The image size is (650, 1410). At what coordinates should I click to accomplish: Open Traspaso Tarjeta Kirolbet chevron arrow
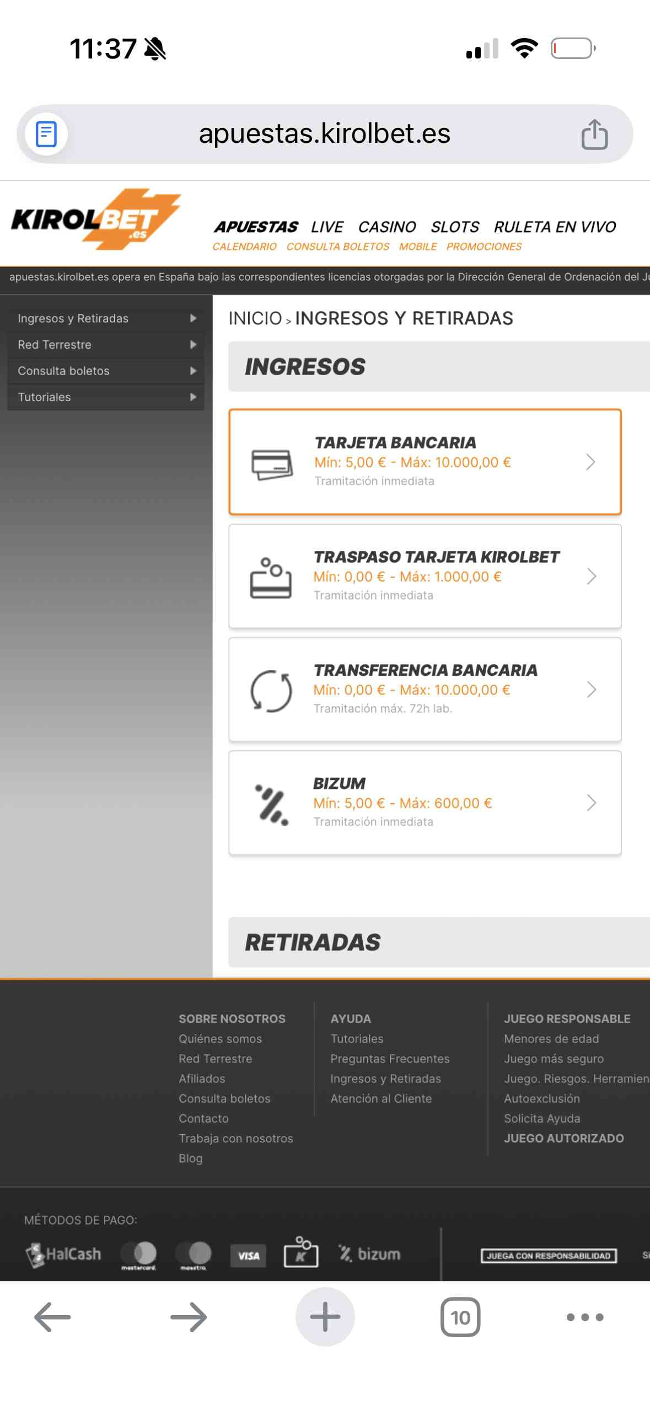coord(592,576)
